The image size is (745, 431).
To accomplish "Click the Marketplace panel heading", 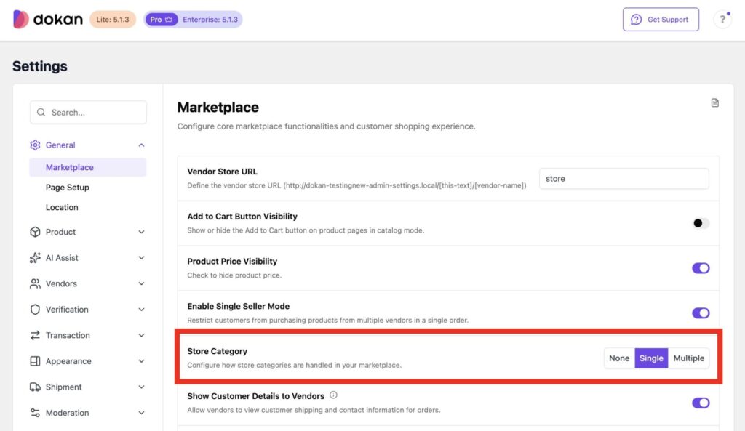I will pyautogui.click(x=218, y=108).
